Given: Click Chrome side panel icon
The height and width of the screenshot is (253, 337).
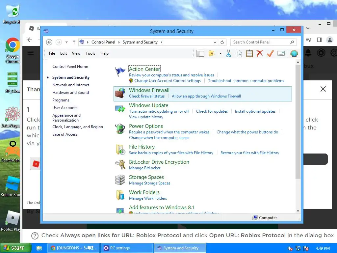Looking at the screenshot, I should 319,40.
